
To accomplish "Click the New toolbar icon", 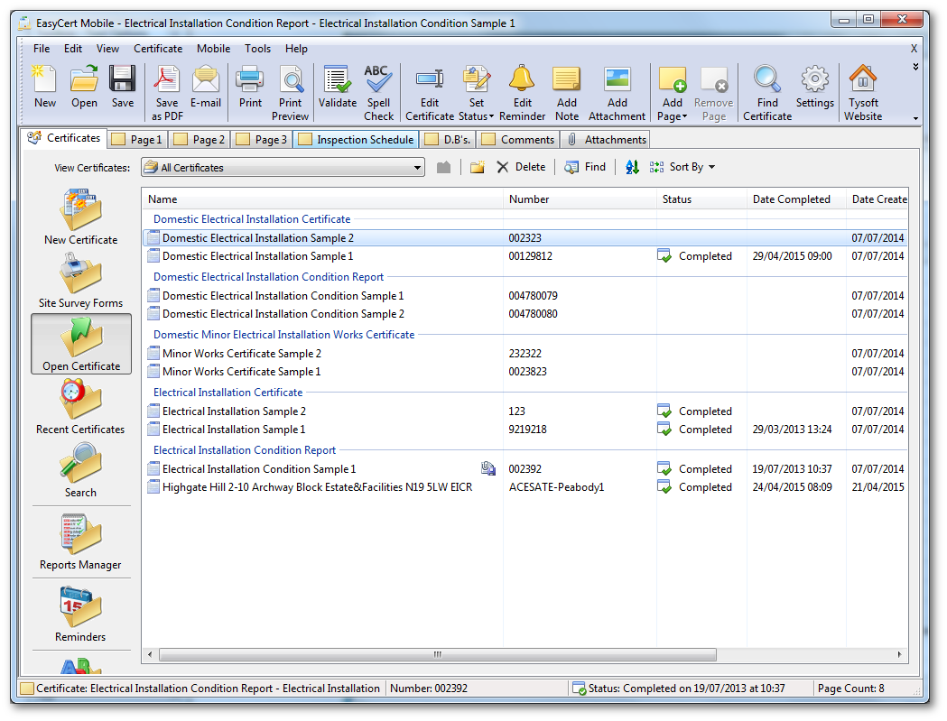I will (x=45, y=87).
